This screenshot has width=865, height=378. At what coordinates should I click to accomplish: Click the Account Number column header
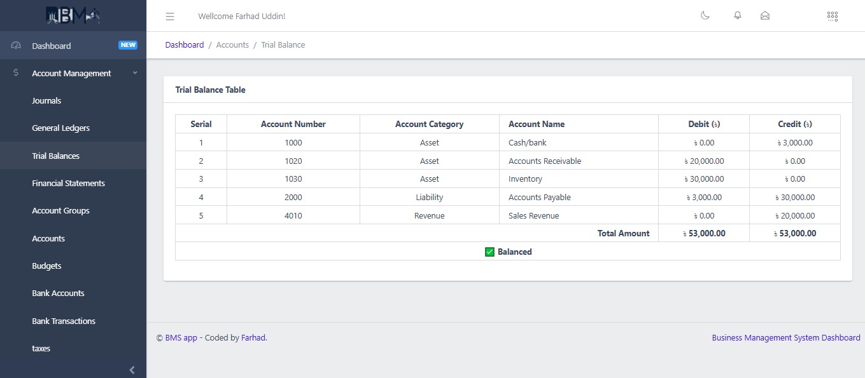[x=293, y=124]
